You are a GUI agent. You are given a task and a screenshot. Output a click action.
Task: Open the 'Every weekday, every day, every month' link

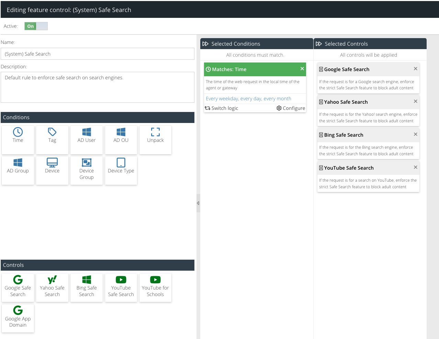[248, 99]
